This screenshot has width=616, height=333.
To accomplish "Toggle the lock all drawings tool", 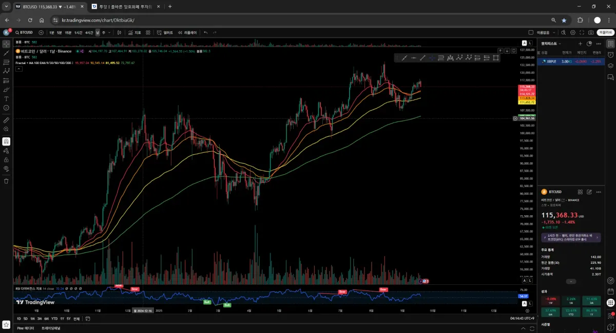I will pyautogui.click(x=6, y=159).
